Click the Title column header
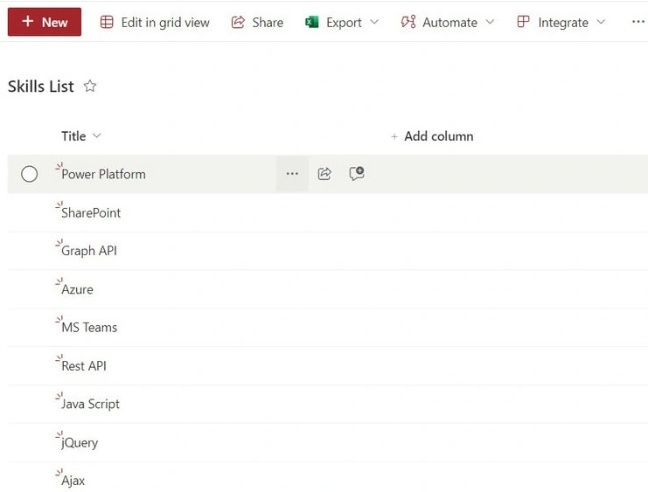Viewport: 648px width, 492px height. [x=73, y=136]
